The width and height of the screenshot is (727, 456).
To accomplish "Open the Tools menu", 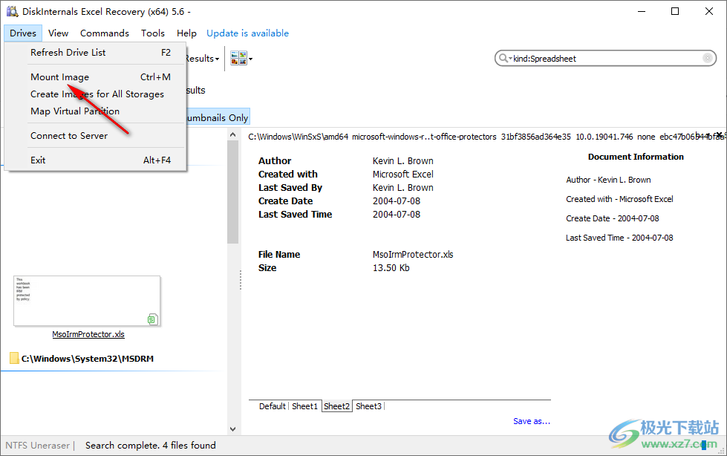I will tap(153, 33).
